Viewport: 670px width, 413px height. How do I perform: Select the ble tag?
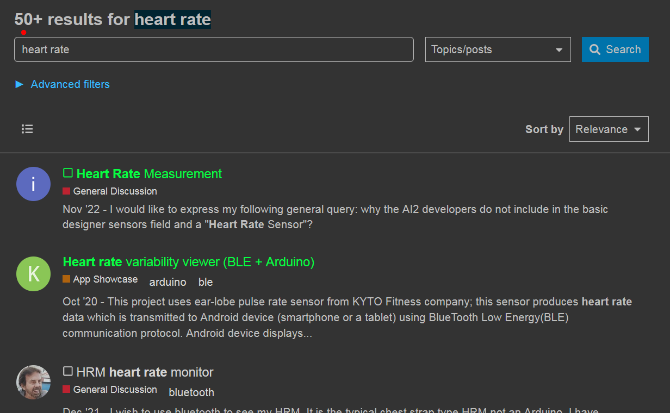click(206, 282)
